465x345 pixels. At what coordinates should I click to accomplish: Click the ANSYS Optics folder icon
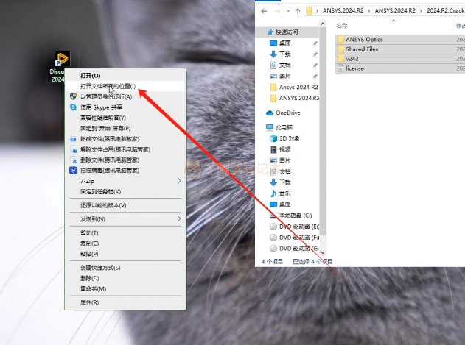340,40
